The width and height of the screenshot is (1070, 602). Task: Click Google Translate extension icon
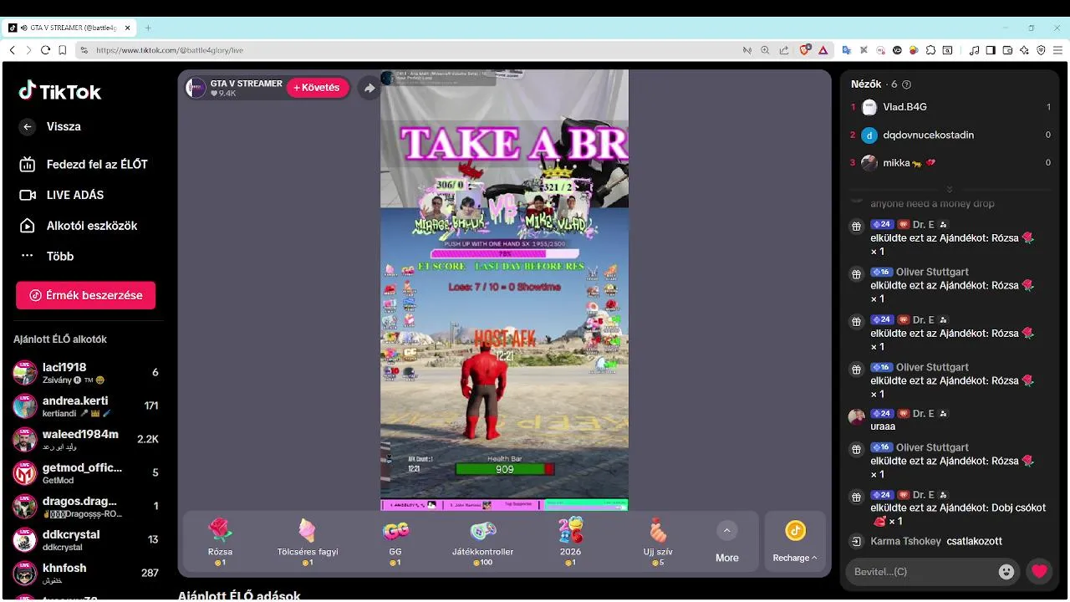click(x=846, y=50)
